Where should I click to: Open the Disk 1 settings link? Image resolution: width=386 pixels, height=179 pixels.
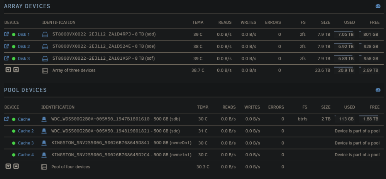24,34
